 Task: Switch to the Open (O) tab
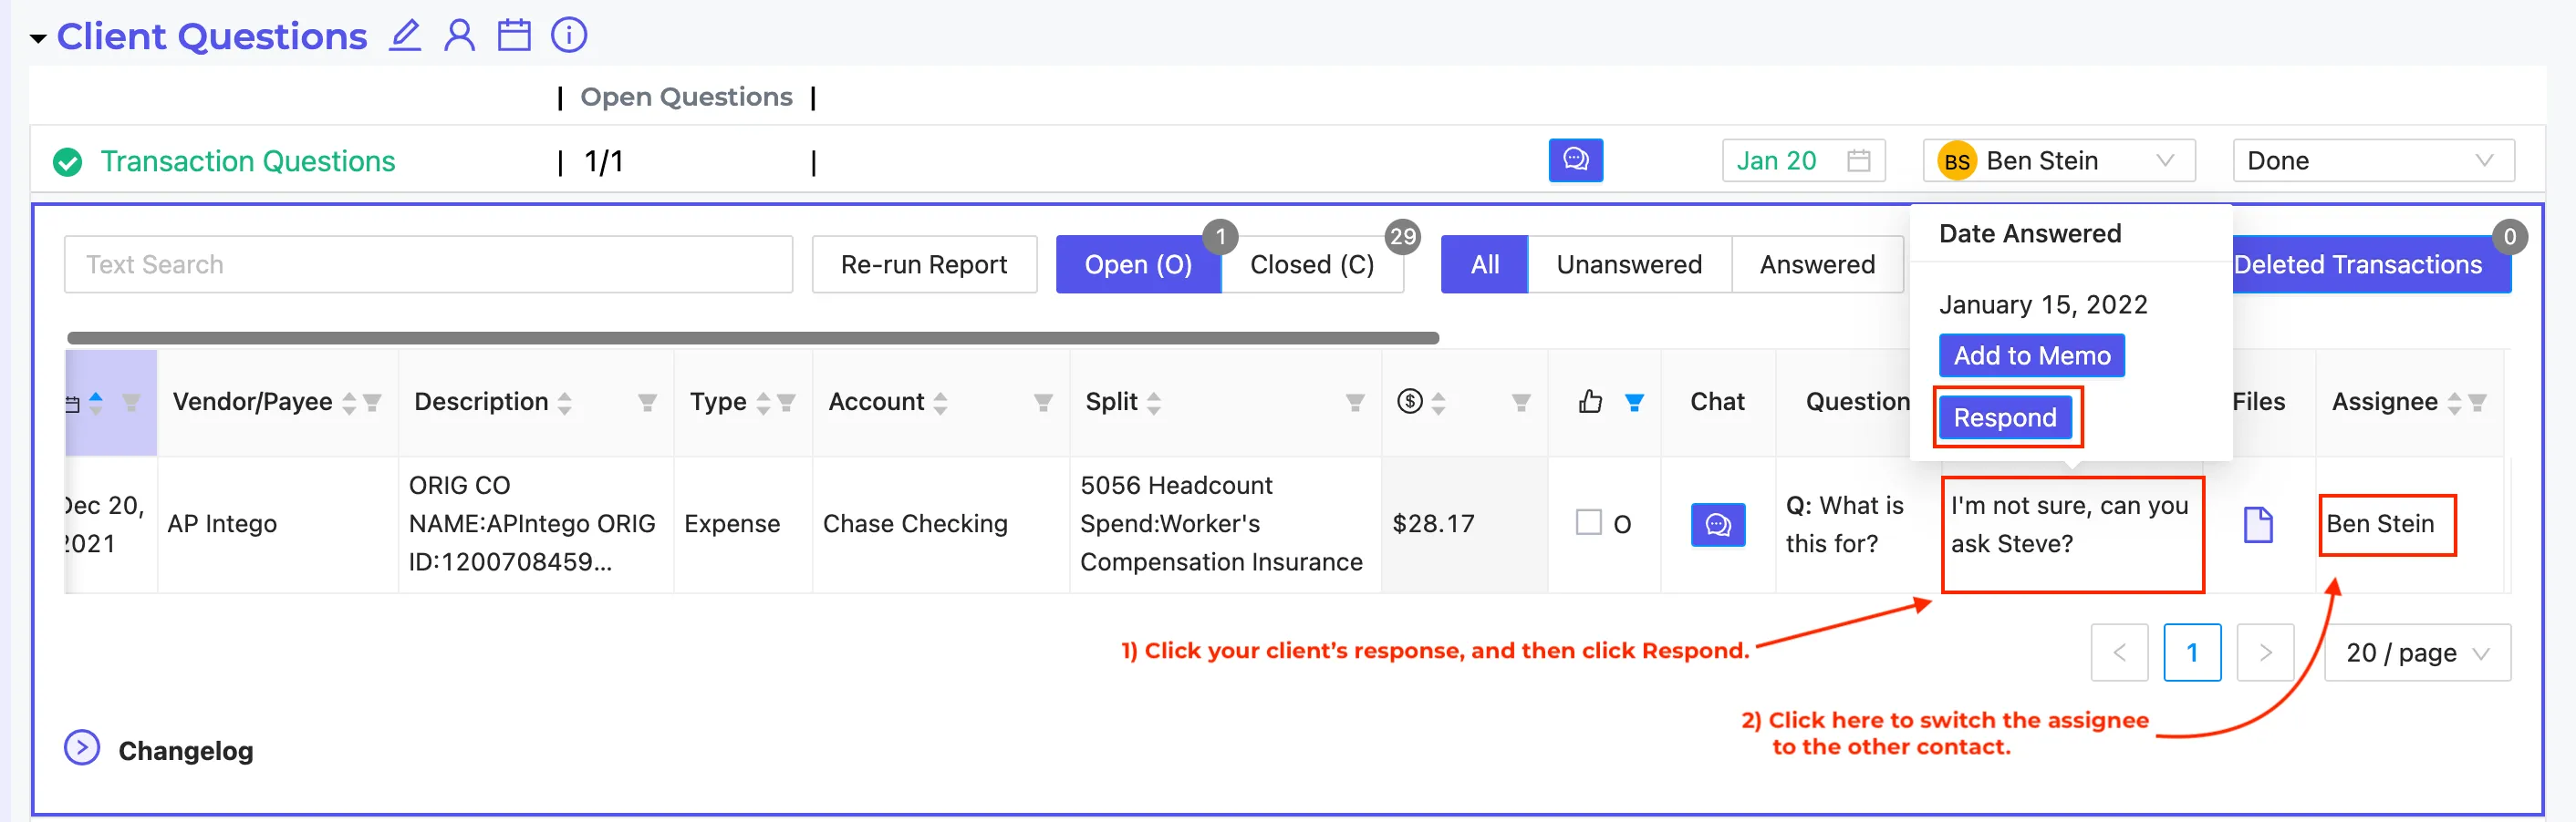pyautogui.click(x=1138, y=264)
